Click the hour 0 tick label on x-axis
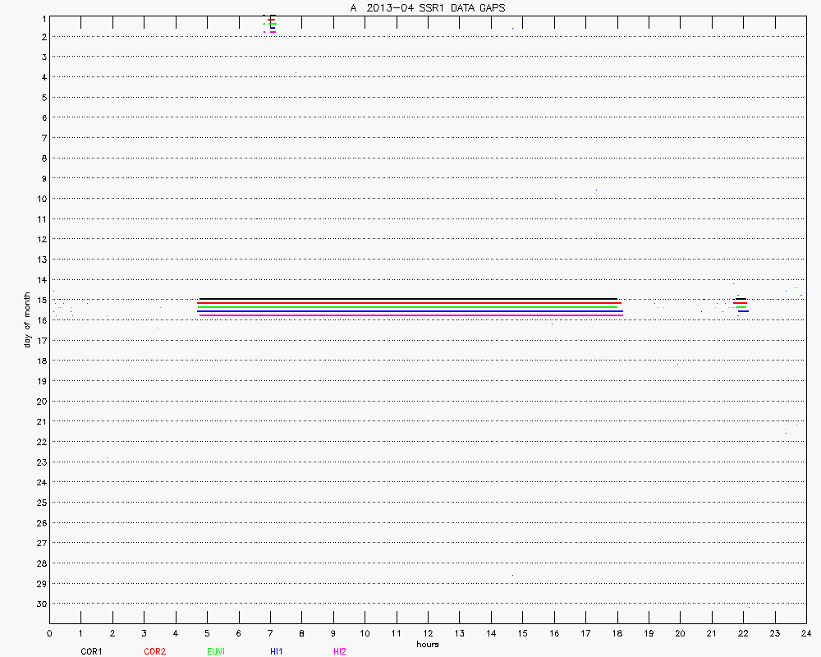Image resolution: width=821 pixels, height=657 pixels. click(x=50, y=633)
